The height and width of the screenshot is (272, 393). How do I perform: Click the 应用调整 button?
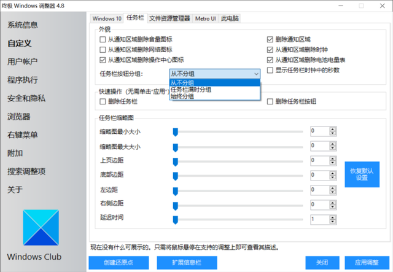[x=367, y=262]
